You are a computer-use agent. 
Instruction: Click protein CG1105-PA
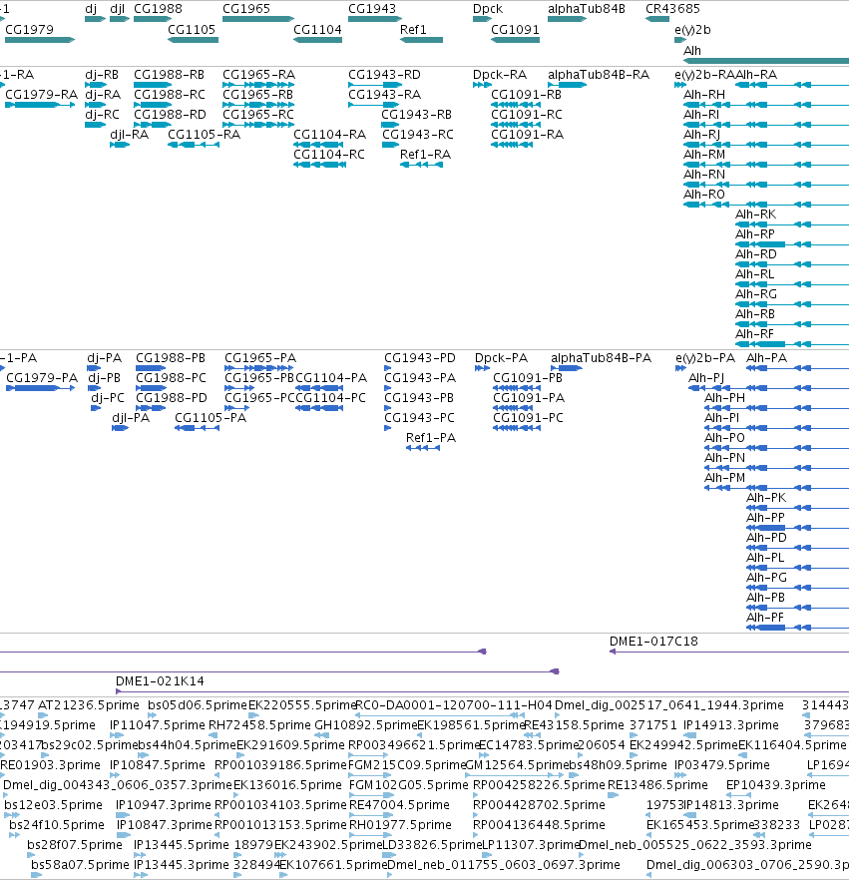pos(197,428)
